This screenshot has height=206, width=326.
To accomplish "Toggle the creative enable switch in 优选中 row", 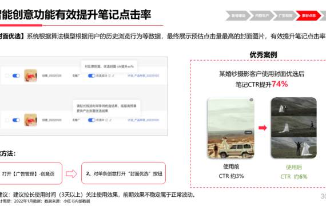I will 16,120.
